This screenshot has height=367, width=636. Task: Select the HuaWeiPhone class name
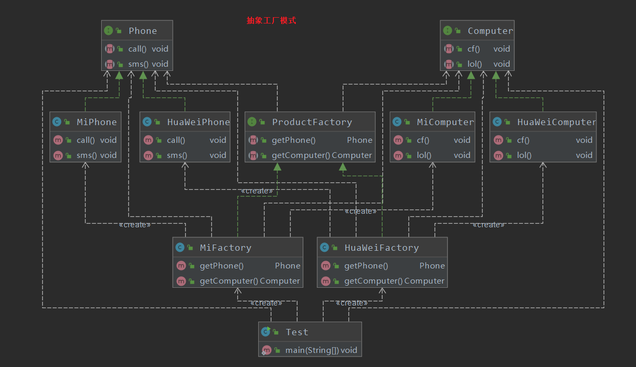(x=198, y=122)
